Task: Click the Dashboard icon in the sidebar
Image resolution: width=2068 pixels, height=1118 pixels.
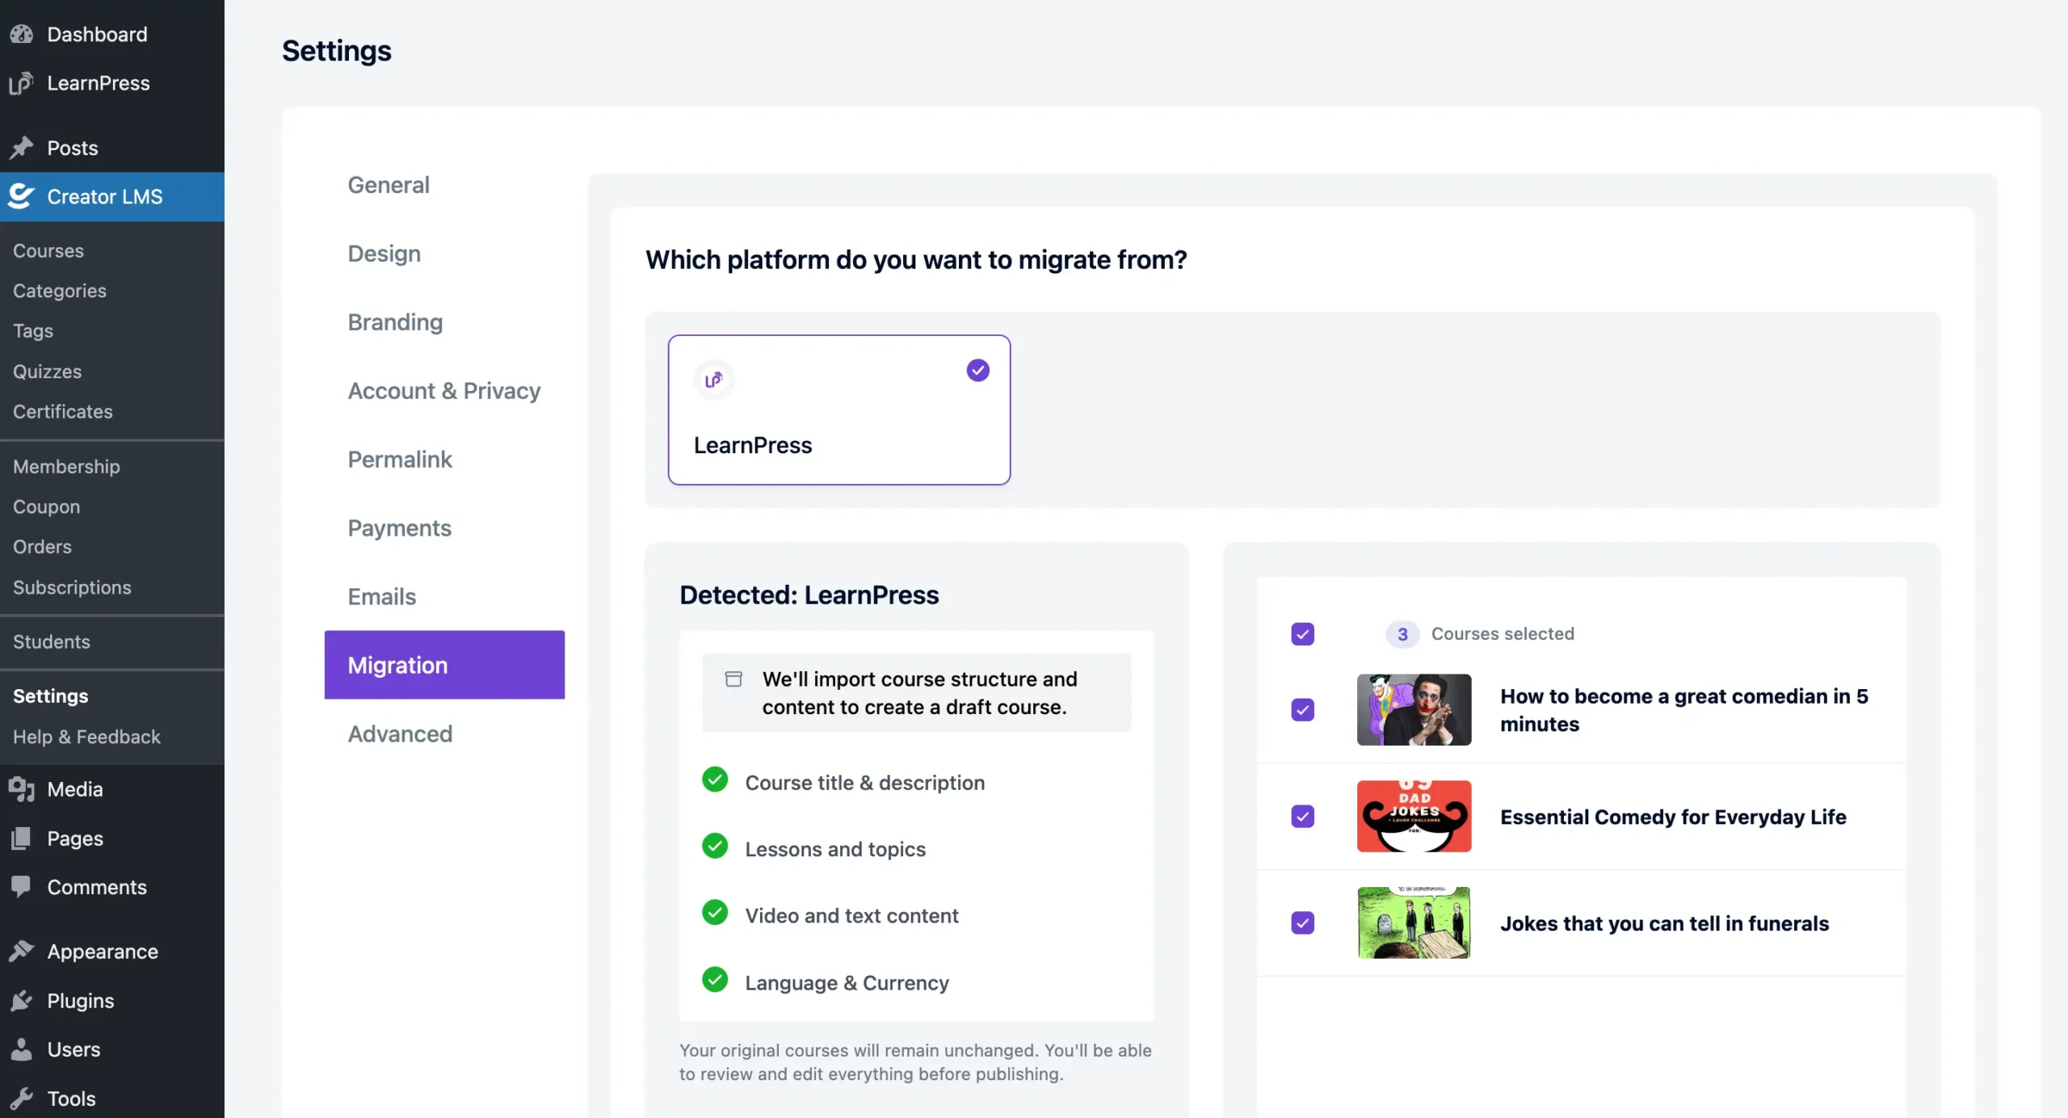Action: tap(22, 34)
